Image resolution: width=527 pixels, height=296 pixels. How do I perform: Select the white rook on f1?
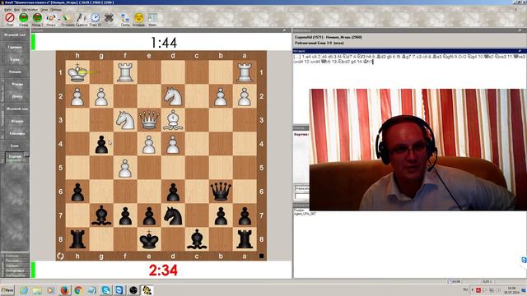pos(125,72)
